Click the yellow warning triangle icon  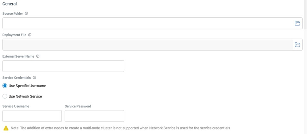[6, 128]
